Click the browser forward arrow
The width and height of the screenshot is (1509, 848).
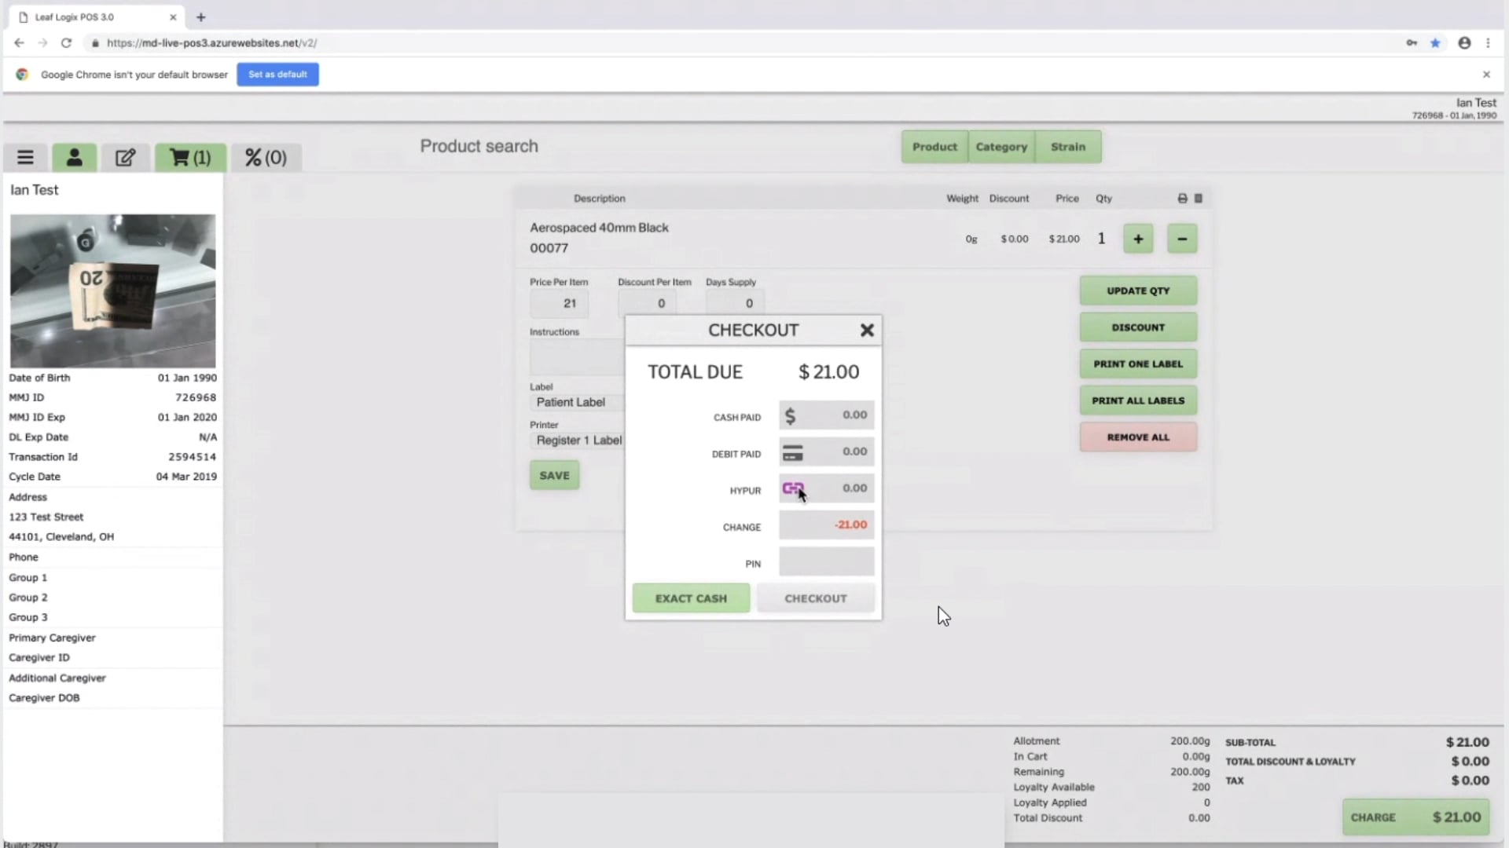(x=42, y=43)
